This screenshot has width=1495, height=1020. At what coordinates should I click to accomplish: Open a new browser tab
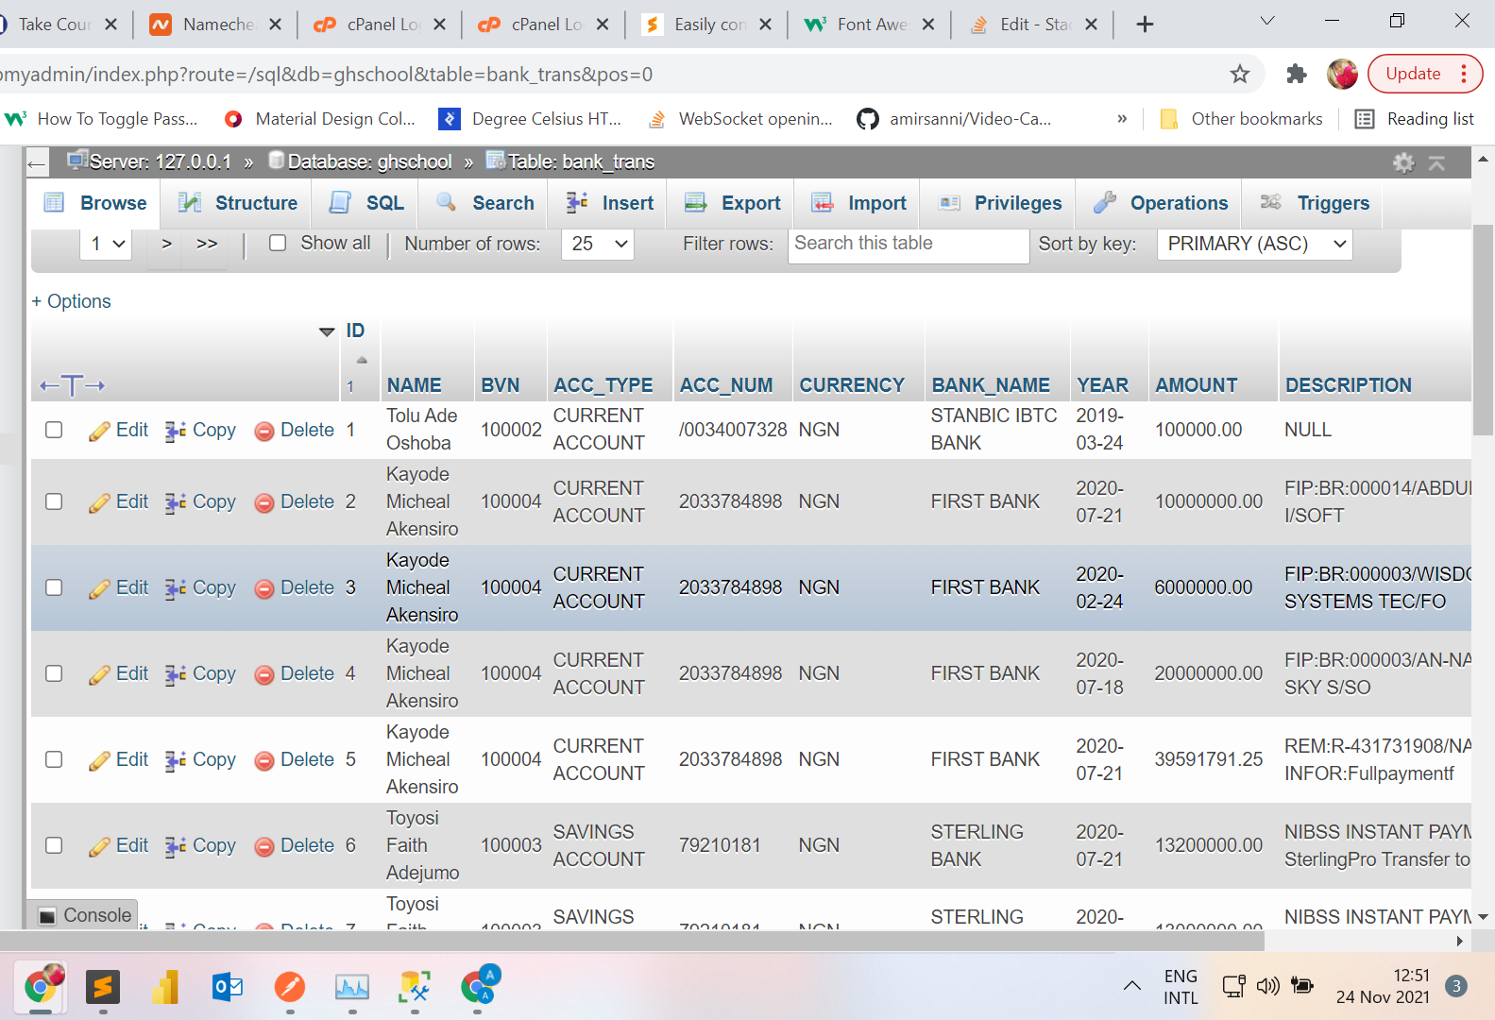click(1145, 25)
